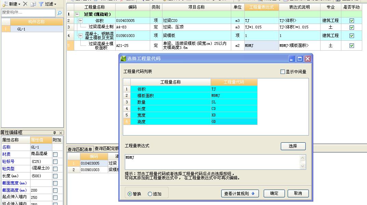Close the 选择工程量代码 dialog
This screenshot has width=367, height=205.
[x=307, y=59]
